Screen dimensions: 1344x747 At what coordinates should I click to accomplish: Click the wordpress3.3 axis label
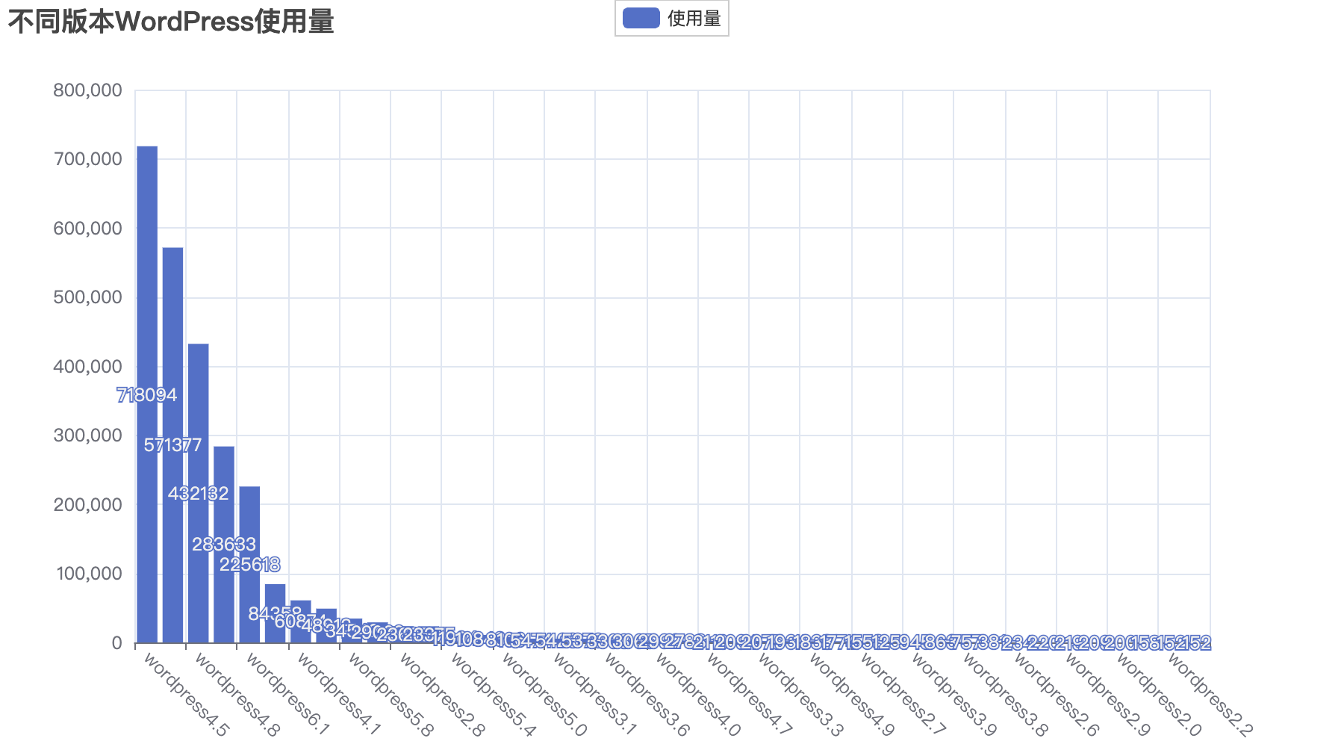(799, 695)
